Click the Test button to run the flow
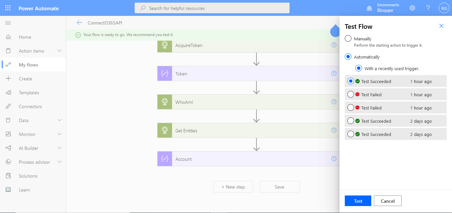 tap(358, 201)
